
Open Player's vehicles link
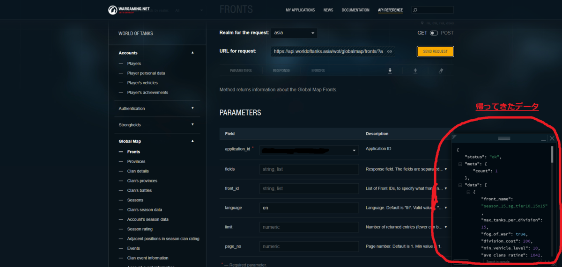(142, 83)
